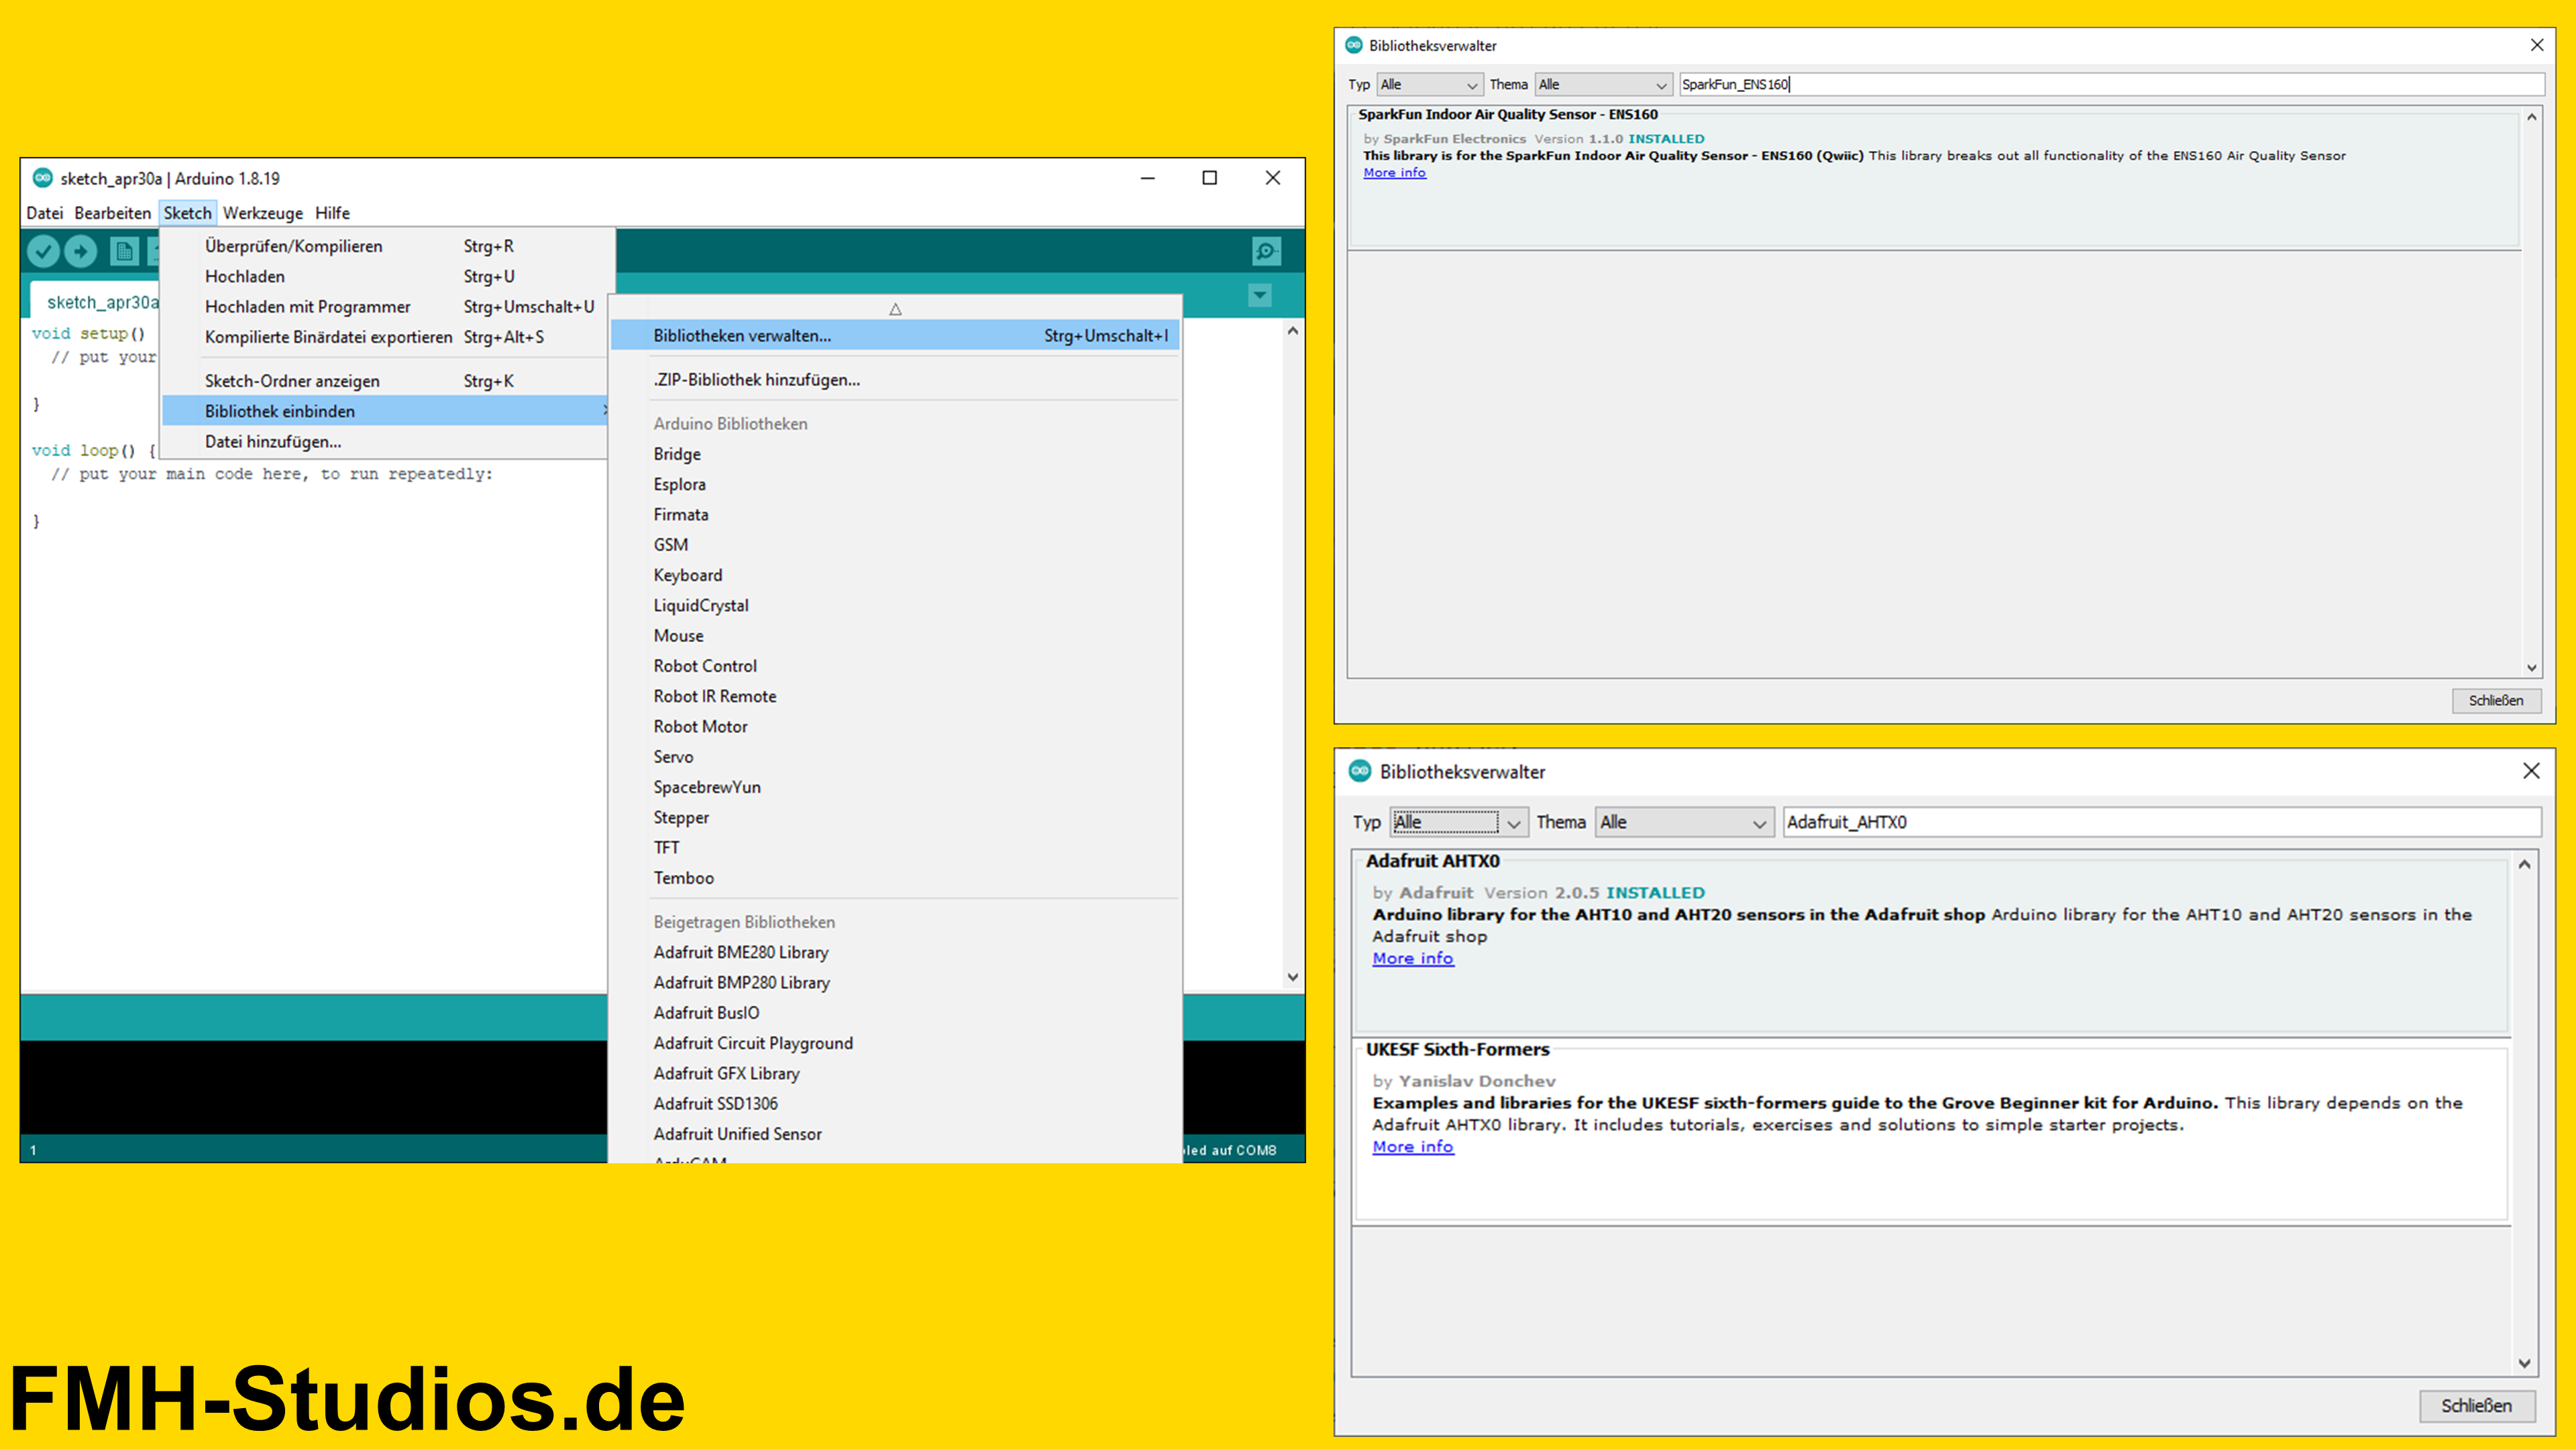Click search field containing Adafruit_AHTX0
Image resolution: width=2576 pixels, height=1449 pixels.
click(x=2162, y=822)
